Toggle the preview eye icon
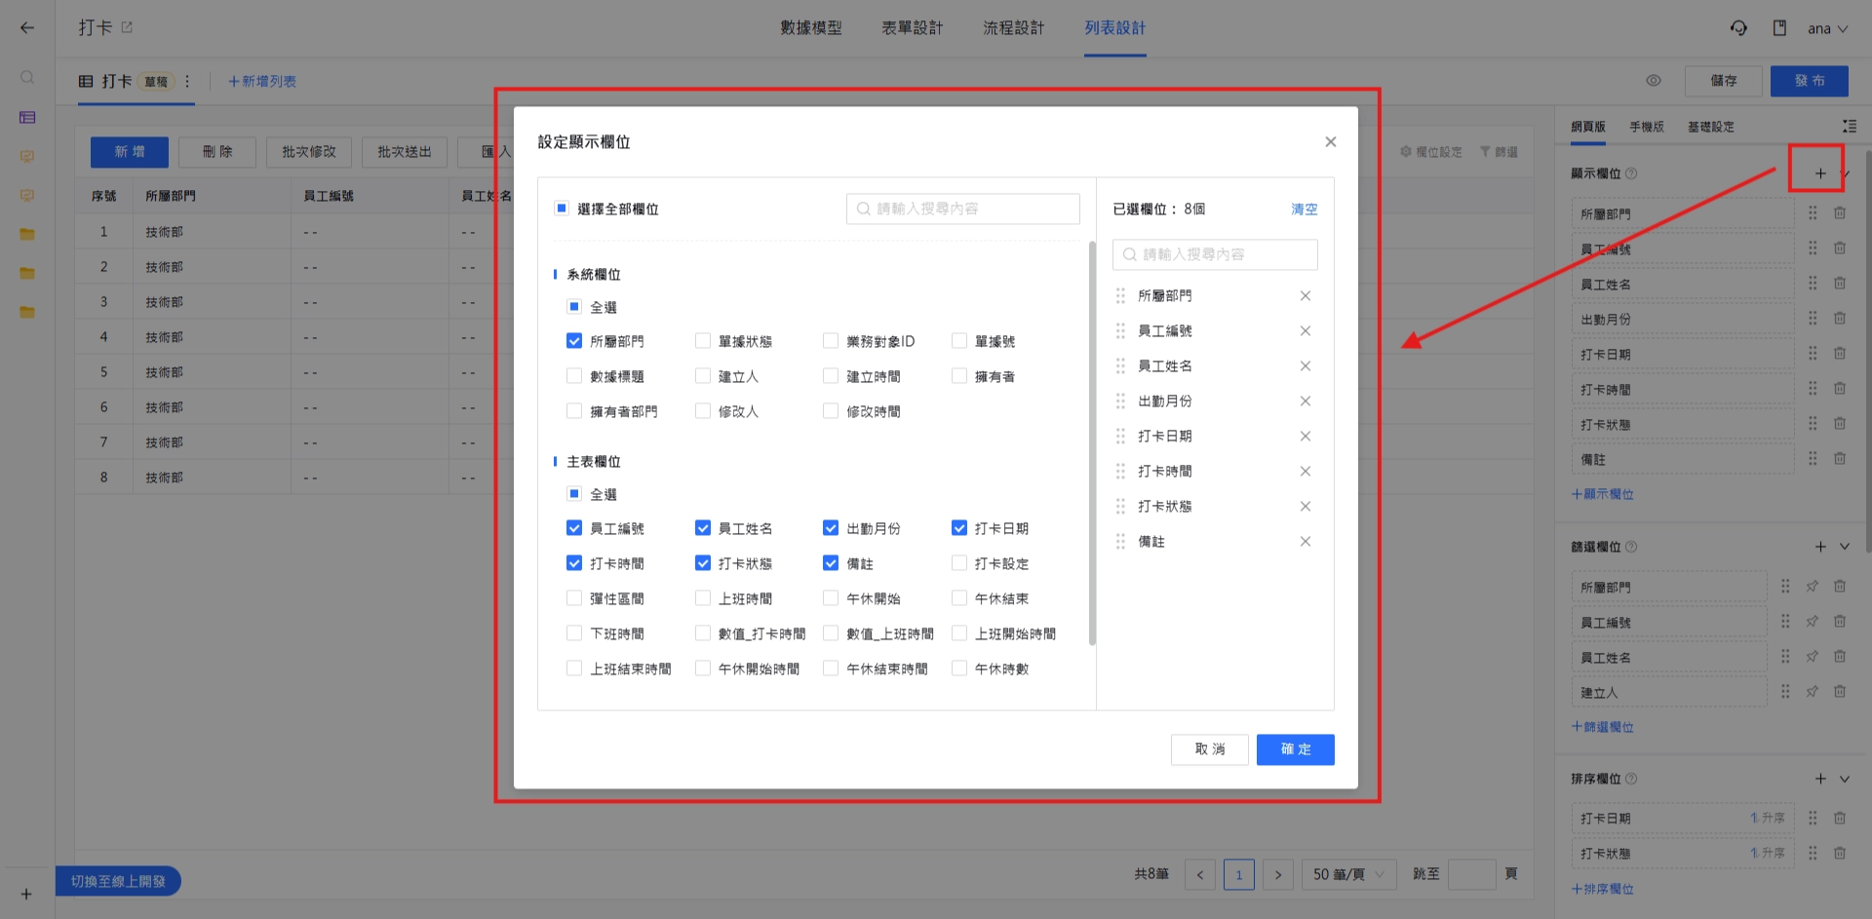Screen dimensions: 1872x919 coord(1654,81)
